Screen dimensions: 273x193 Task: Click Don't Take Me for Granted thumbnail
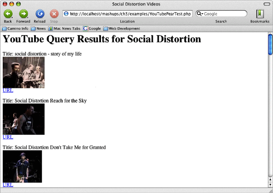22,166
